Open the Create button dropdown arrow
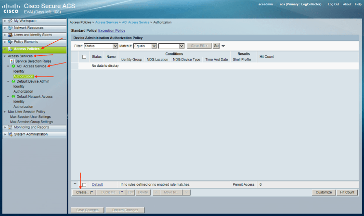Viewport: 364px width, 216px height. tap(91, 192)
